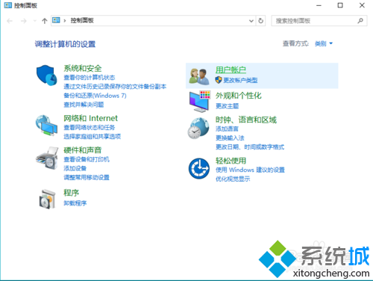
Task: Open the 系统和安全 category heading
Action: (83, 68)
